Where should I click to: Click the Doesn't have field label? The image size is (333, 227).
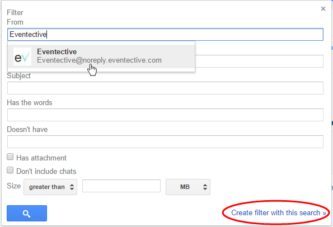point(27,129)
